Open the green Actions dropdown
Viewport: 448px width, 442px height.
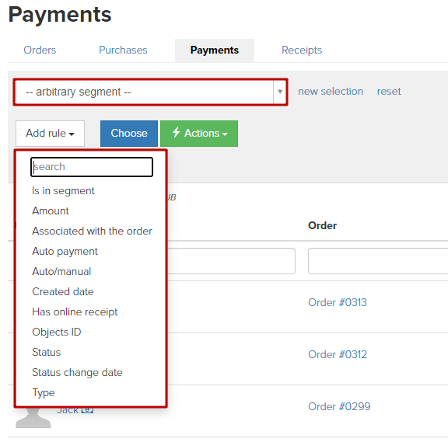point(199,134)
